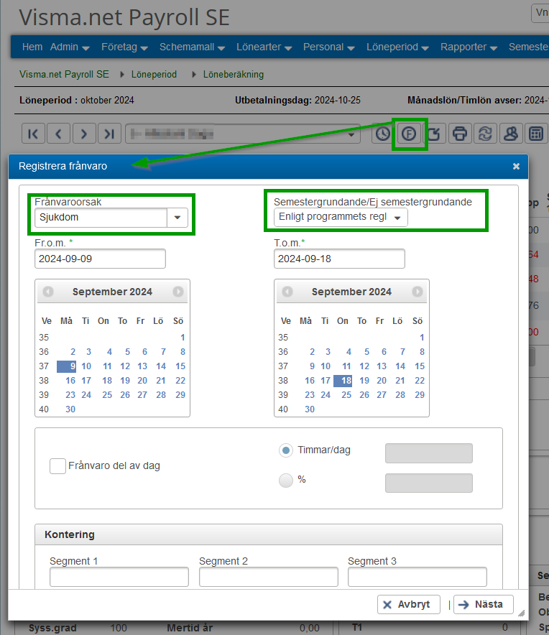Select day 30 in the Fr.o.m. calendar
The image size is (549, 635).
[x=70, y=409]
